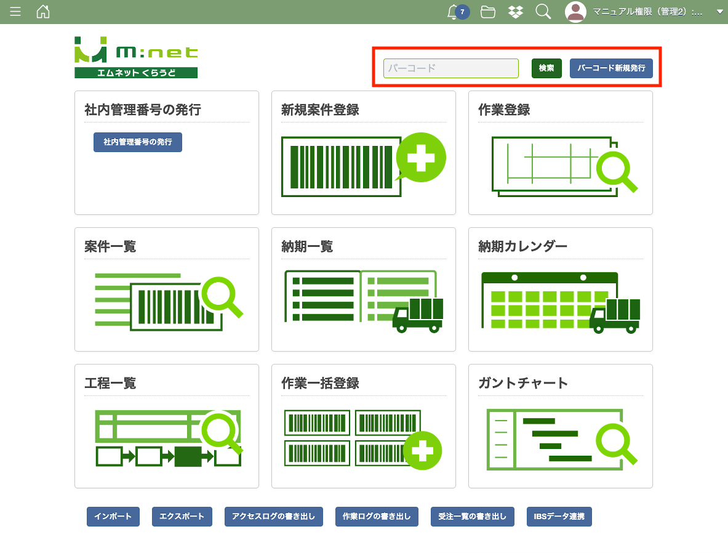Image resolution: width=728 pixels, height=553 pixels.
Task: Click the 社内管理番号の発行 button
Action: click(x=137, y=142)
